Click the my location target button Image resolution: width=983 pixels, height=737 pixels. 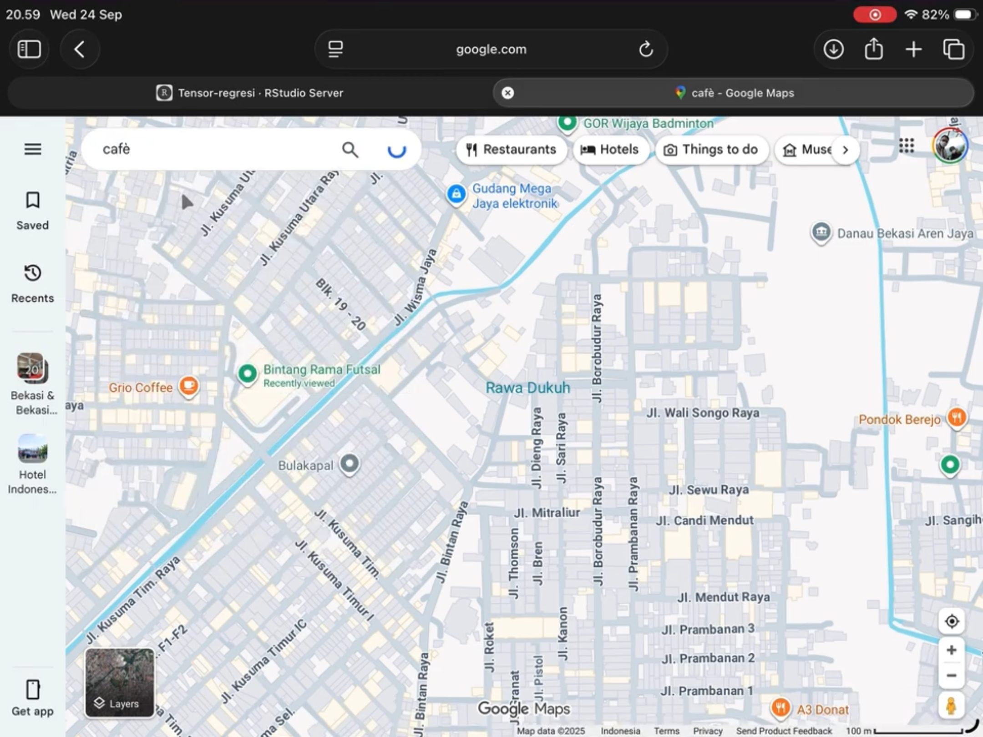[951, 621]
